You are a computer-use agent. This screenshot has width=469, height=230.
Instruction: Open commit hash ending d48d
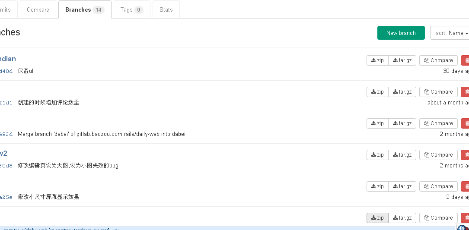[6, 71]
